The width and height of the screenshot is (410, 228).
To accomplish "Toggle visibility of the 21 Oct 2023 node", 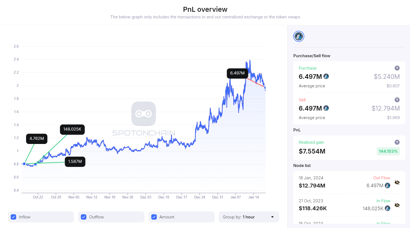I will coord(397,205).
